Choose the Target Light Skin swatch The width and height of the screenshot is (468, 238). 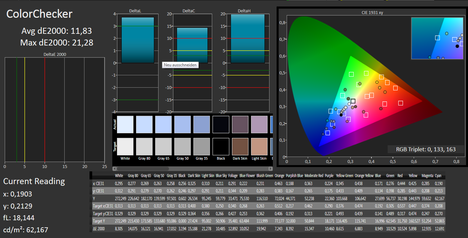[x=259, y=146]
